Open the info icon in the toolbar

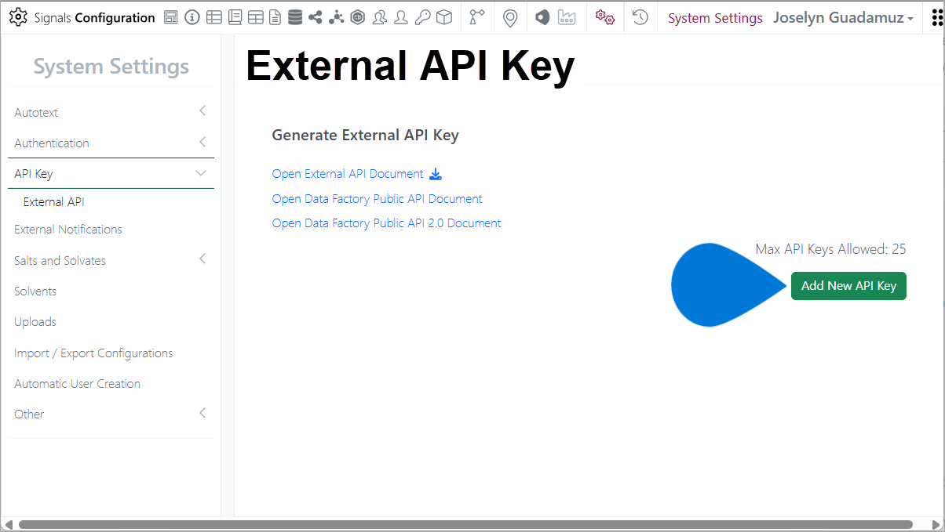[192, 16]
